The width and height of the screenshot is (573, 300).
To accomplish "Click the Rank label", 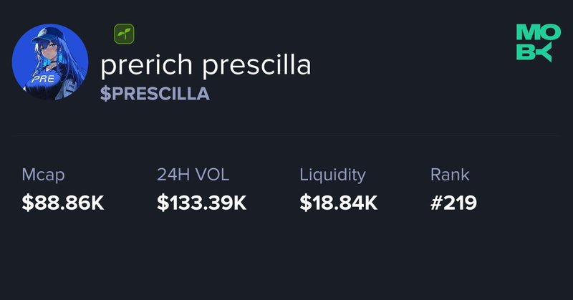I will (450, 175).
